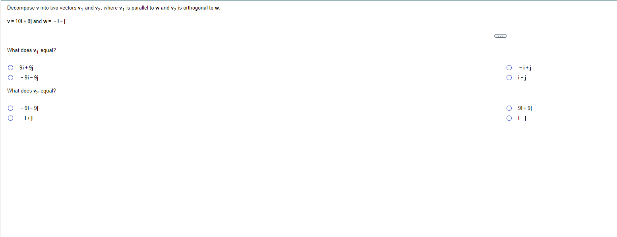This screenshot has width=617, height=237.
Task: Click the 'What does v1 equal?' question text
Action: tap(31, 50)
